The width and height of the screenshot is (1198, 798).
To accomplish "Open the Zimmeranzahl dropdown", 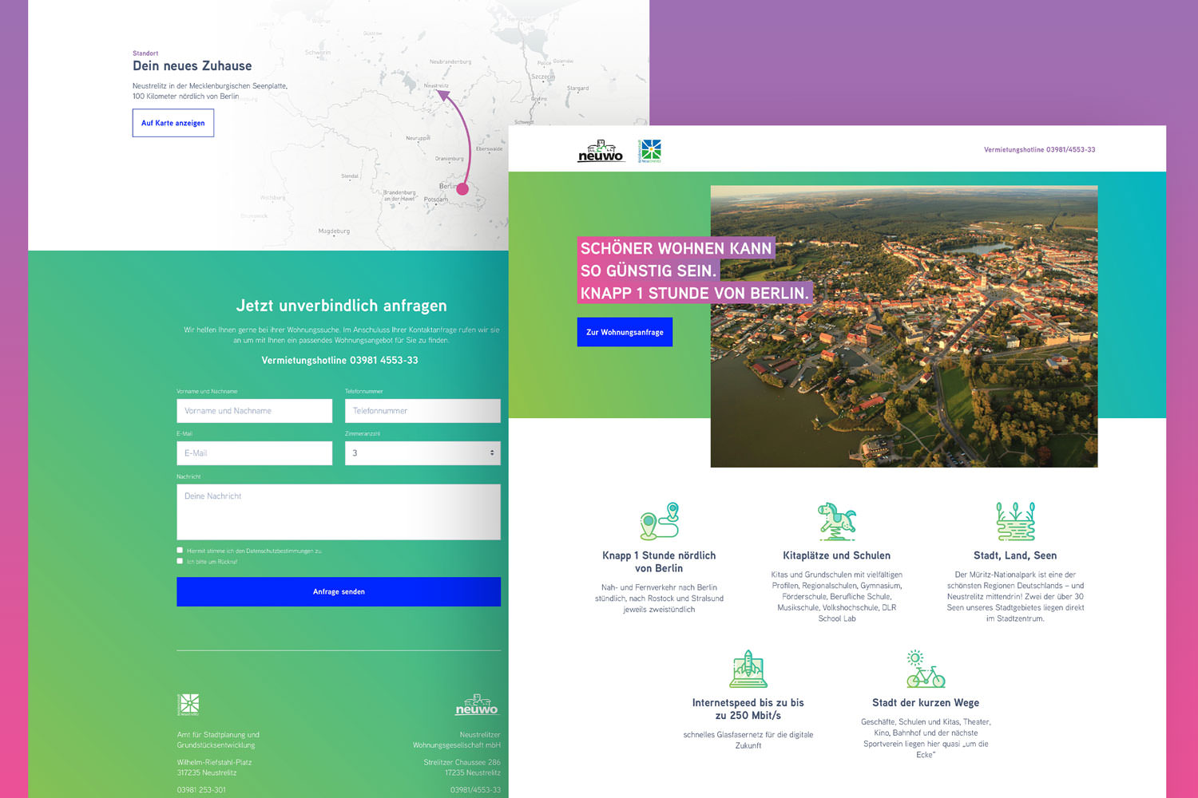I will pos(422,453).
